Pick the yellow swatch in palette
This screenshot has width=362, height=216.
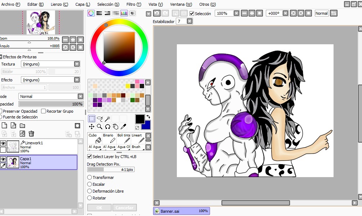click(128, 86)
